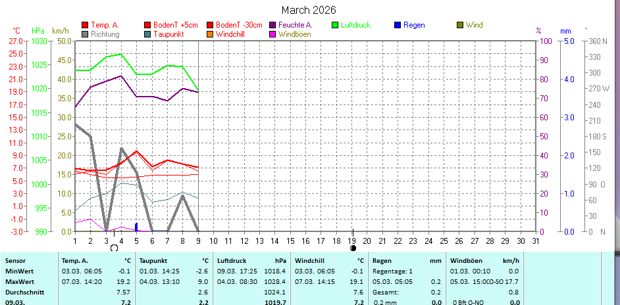Image resolution: width=620 pixels, height=305 pixels.
Task: Click the blue Regen legend swatch
Action: click(397, 25)
